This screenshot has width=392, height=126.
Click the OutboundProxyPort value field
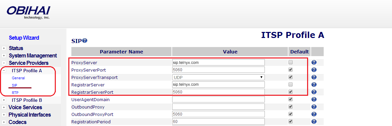[218, 114]
